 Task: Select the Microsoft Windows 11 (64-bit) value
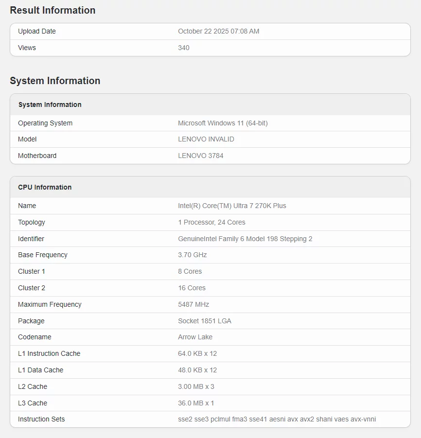click(x=223, y=123)
